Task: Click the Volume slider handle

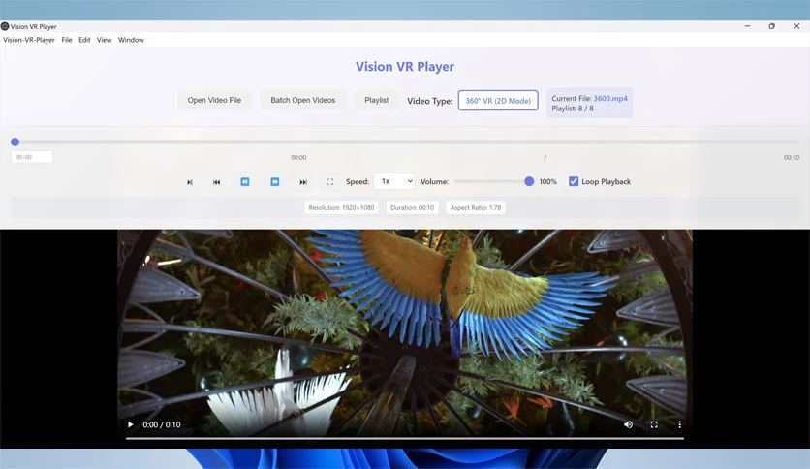Action: (529, 181)
